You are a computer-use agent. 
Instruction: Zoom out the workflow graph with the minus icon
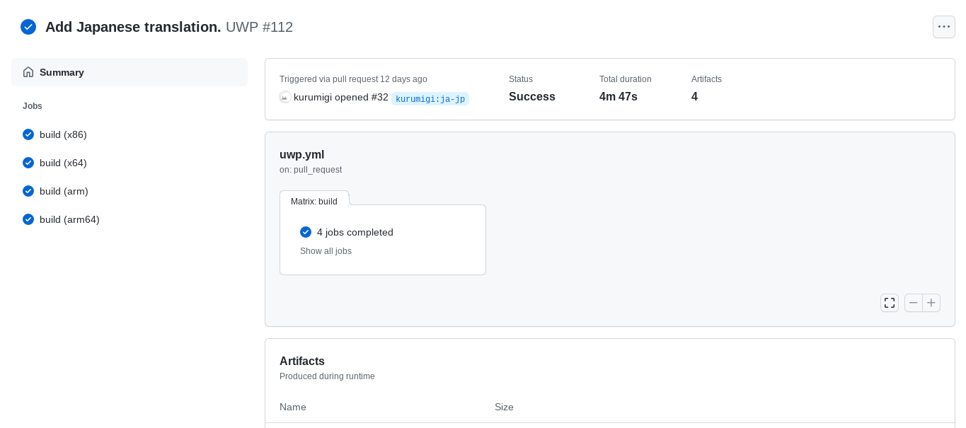coord(913,303)
